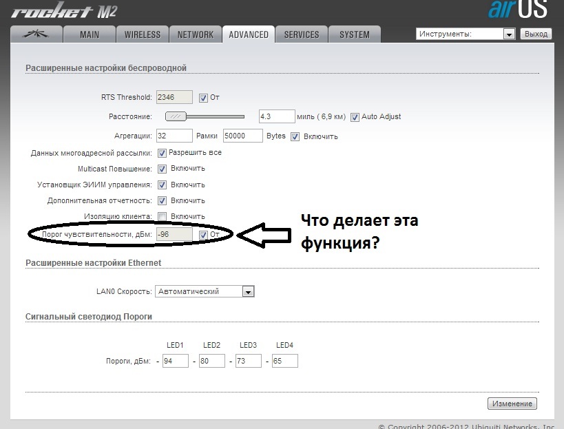Switch to the NETWORK tab

[x=196, y=34]
